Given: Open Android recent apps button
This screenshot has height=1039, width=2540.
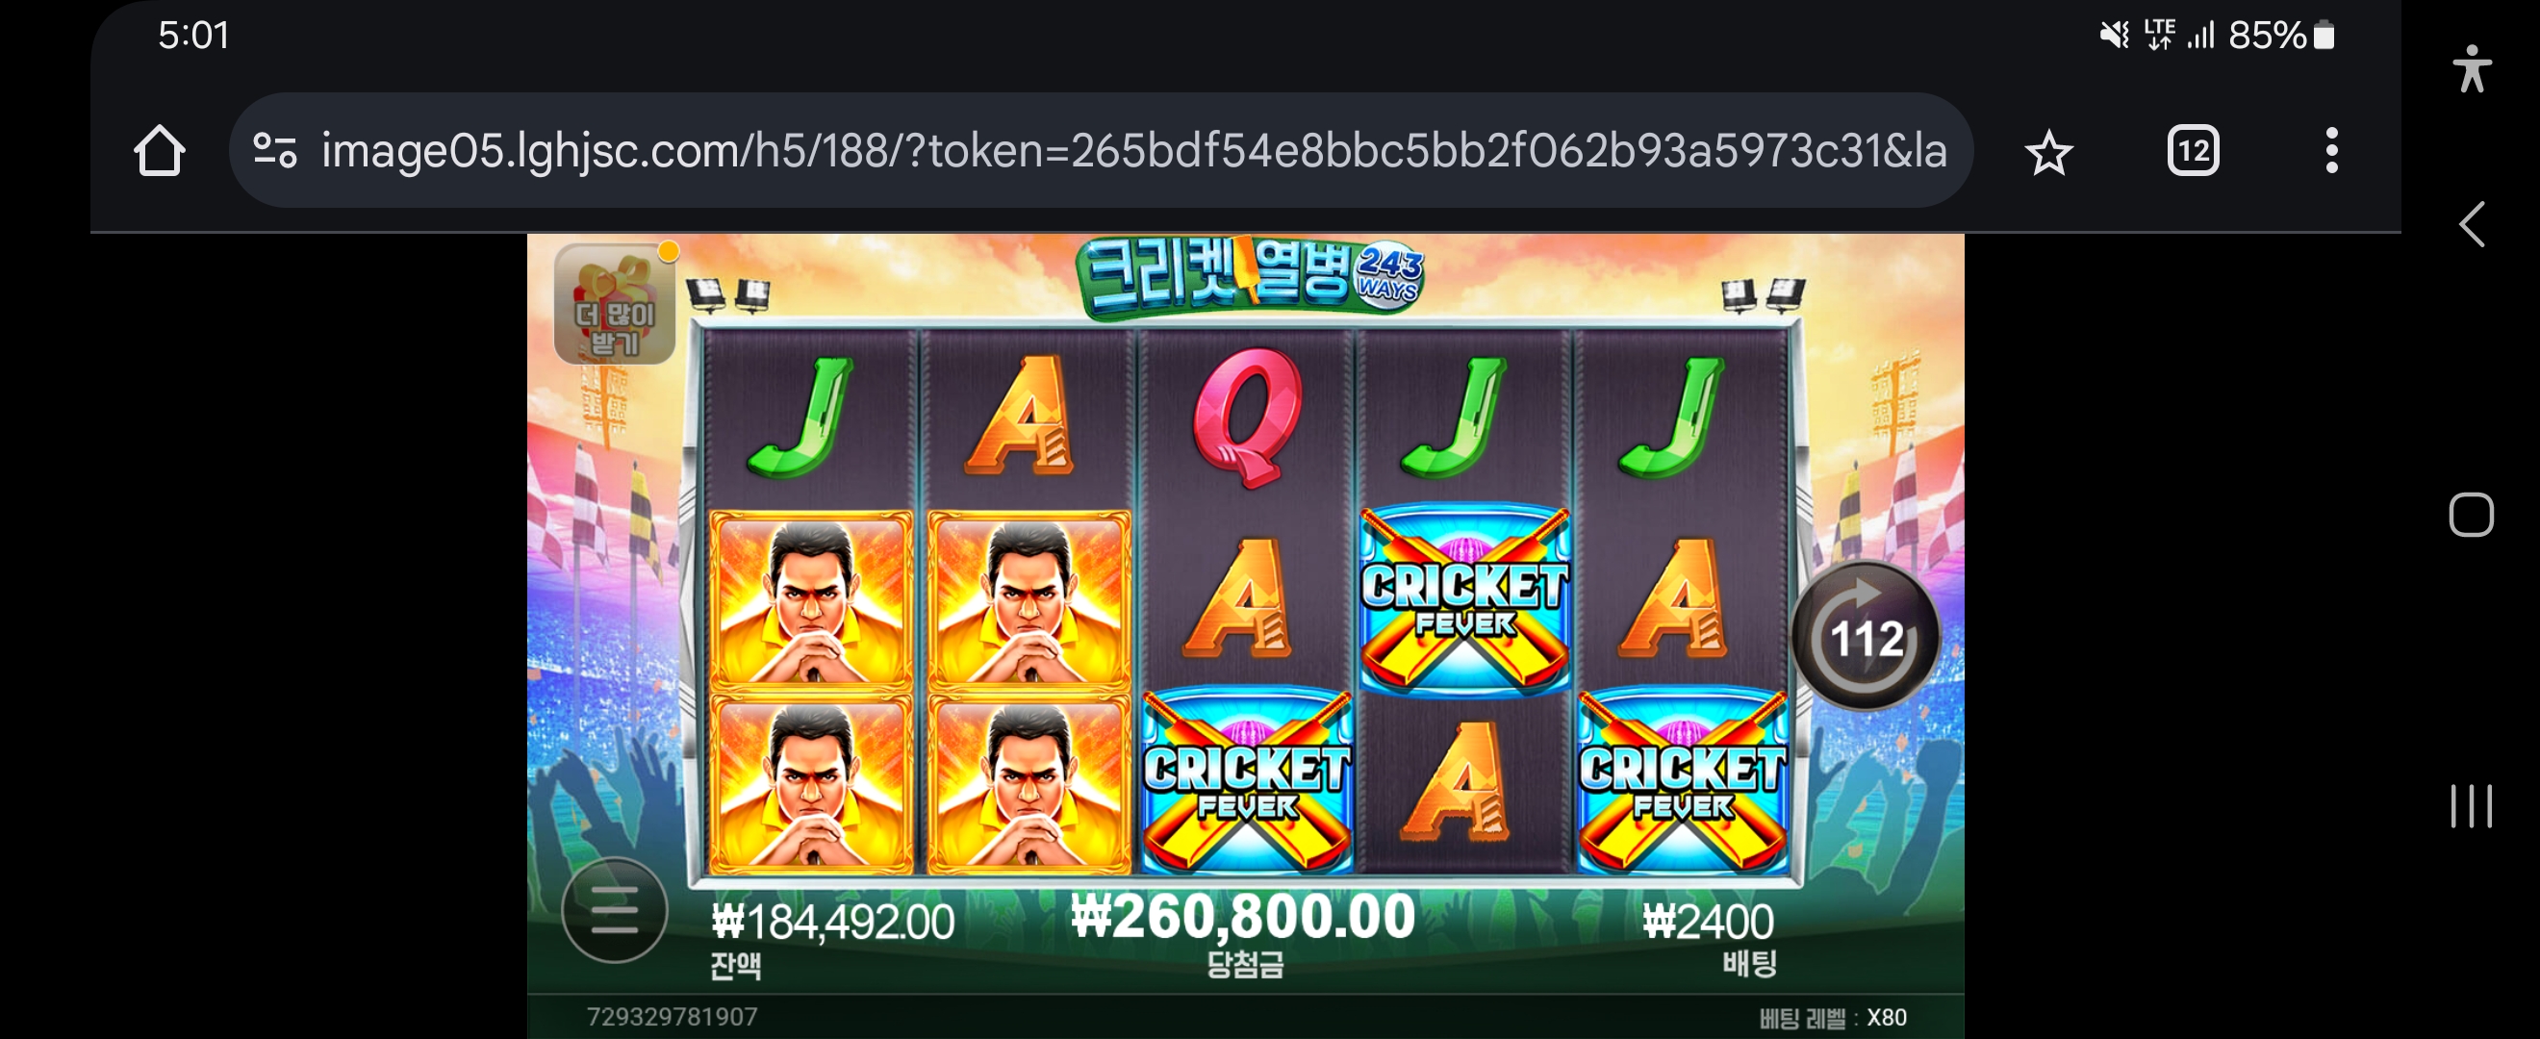Looking at the screenshot, I should (x=2471, y=805).
